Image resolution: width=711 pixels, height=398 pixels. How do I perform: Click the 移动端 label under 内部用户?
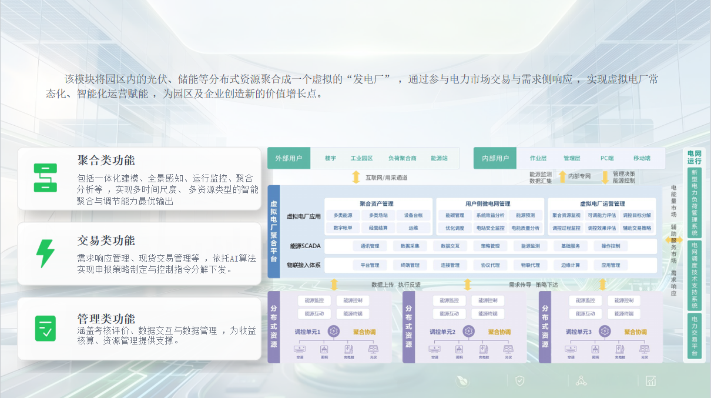pyautogui.click(x=642, y=158)
